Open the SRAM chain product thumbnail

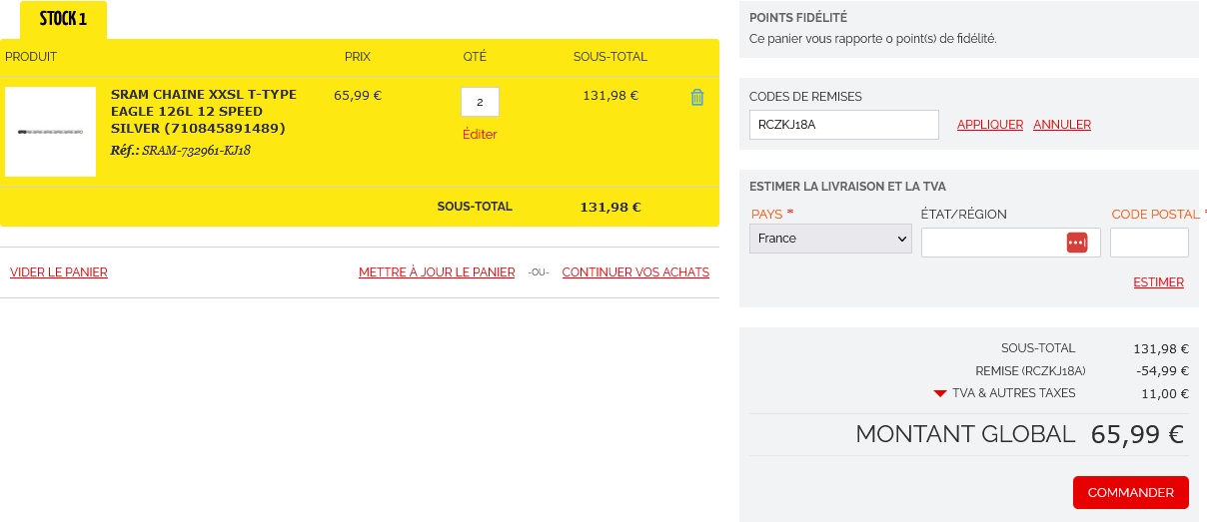pyautogui.click(x=50, y=132)
